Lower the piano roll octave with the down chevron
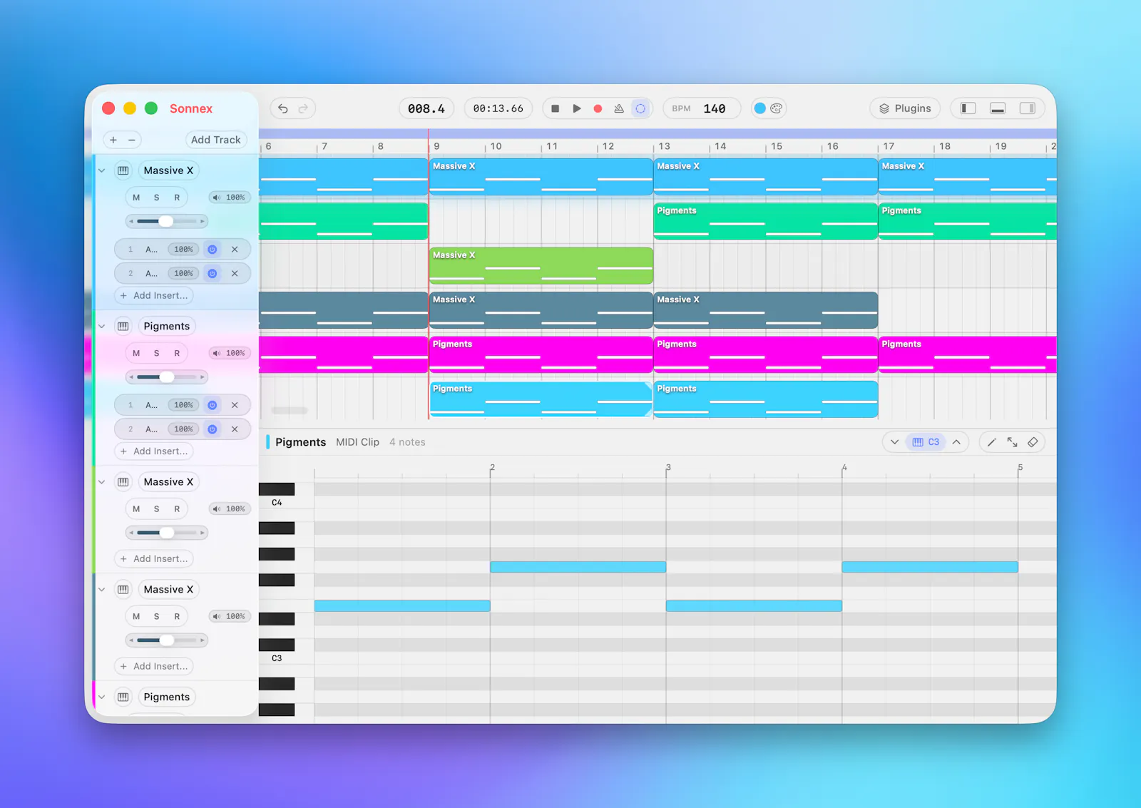Screen dimensions: 1141x808 tap(894, 442)
